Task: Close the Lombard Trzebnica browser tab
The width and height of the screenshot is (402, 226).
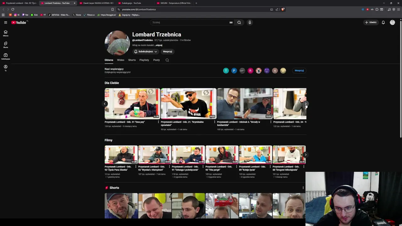Action: pos(74,3)
